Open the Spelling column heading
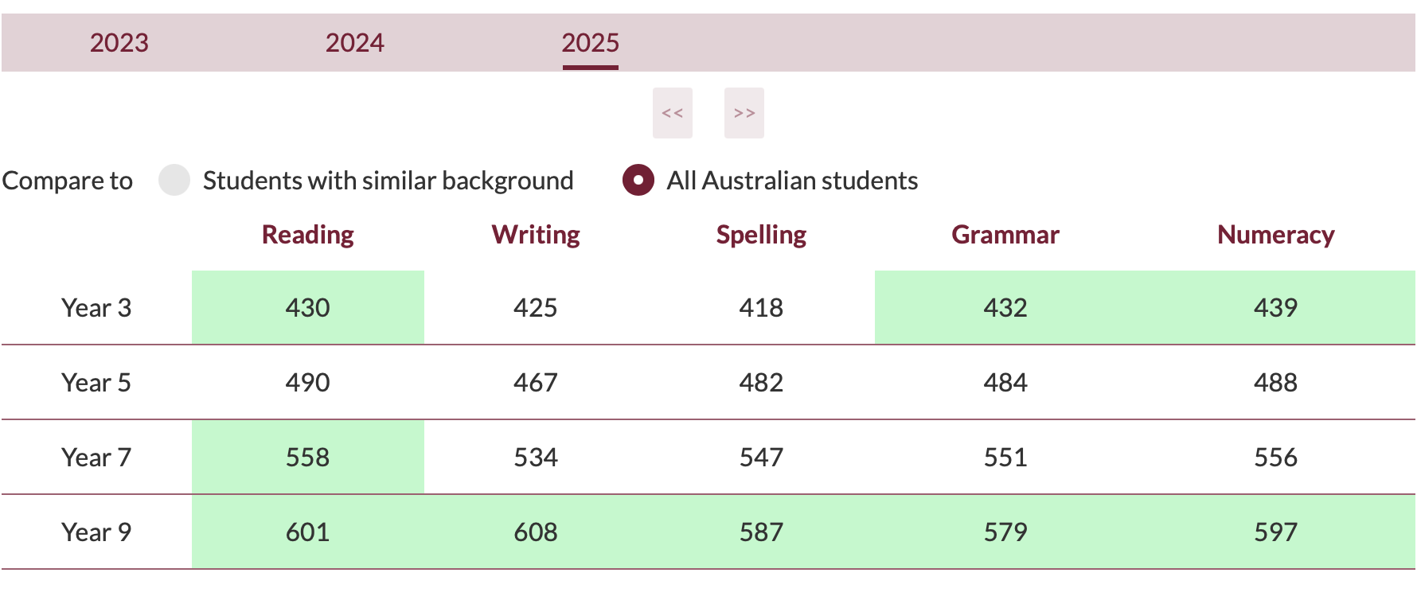This screenshot has height=600, width=1417. (761, 235)
